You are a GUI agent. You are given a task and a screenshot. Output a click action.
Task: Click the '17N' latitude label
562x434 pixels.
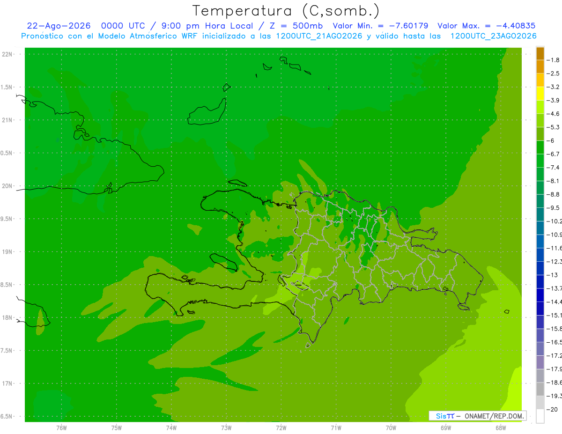click(7, 383)
